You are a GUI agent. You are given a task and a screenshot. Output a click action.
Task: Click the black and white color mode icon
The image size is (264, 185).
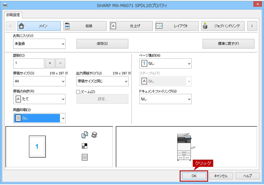click(85, 146)
